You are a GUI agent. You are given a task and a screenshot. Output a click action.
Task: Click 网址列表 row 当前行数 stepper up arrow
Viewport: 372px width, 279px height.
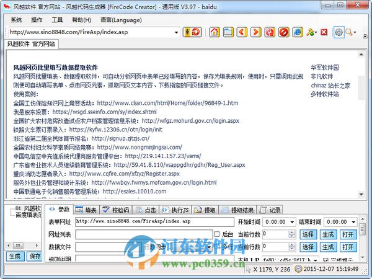[x=292, y=232]
